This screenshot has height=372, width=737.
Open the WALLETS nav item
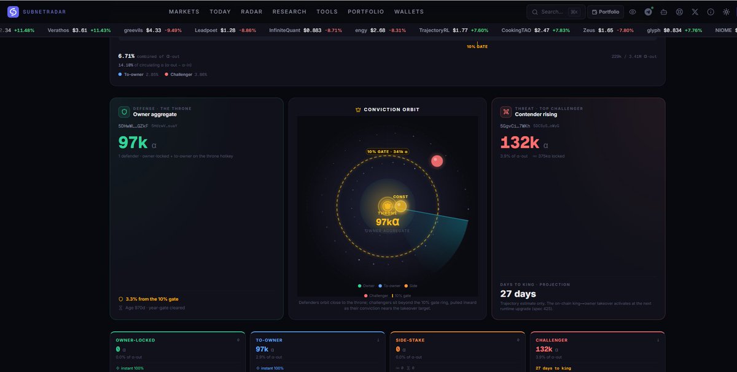pyautogui.click(x=409, y=12)
